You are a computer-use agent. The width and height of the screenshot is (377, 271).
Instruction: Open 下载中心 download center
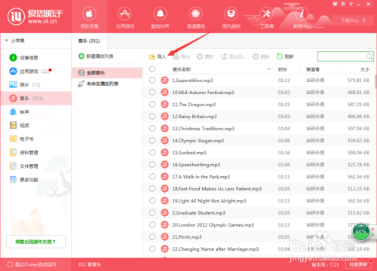tap(353, 20)
